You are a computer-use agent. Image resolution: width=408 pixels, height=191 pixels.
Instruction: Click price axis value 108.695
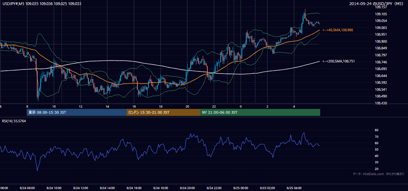coord(381,69)
